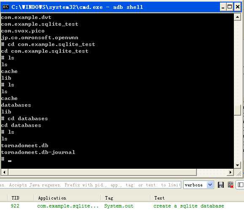
Task: Click the '# cd com.example.sqlite_test' command line
Action: (48, 44)
